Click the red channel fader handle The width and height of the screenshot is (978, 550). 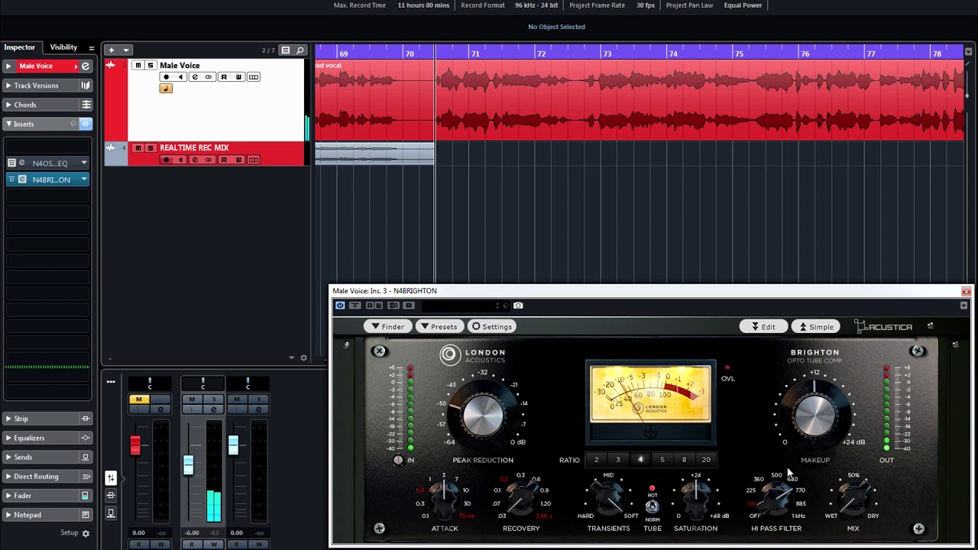point(135,445)
